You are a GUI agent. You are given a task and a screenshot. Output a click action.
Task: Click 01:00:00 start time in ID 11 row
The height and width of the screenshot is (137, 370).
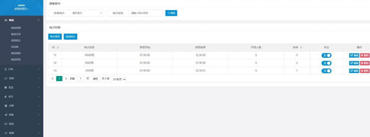(x=145, y=55)
